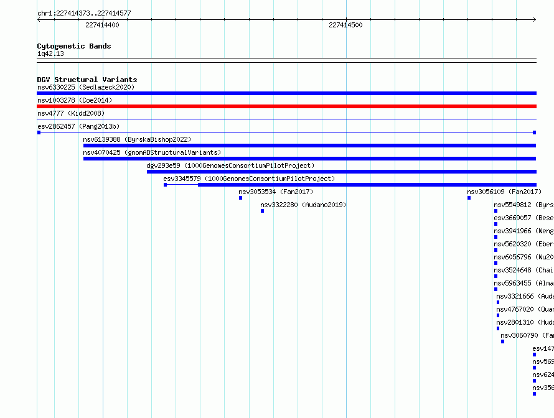Click the blue bar for nsv6139388
The height and width of the screenshot is (418, 554).
(309, 146)
